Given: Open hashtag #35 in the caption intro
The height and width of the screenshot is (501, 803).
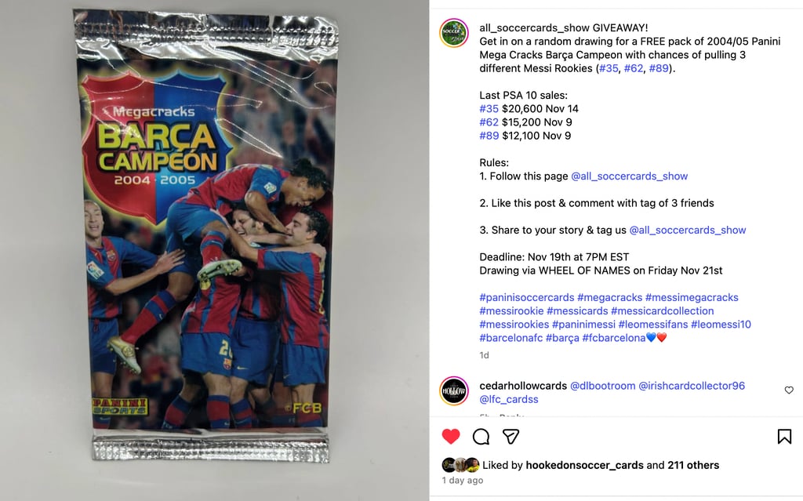Looking at the screenshot, I should (x=609, y=68).
